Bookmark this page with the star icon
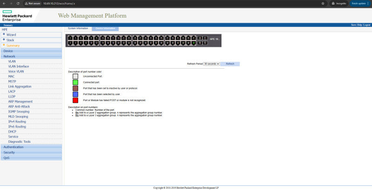The image size is (372, 190). 323,4
